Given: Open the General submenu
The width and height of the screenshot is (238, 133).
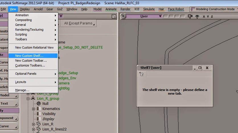Looking at the screenshot, I should (x=33, y=25).
